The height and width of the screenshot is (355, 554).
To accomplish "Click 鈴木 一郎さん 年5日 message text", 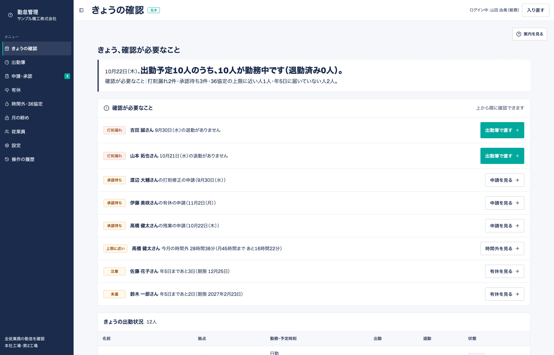I will tap(186, 294).
